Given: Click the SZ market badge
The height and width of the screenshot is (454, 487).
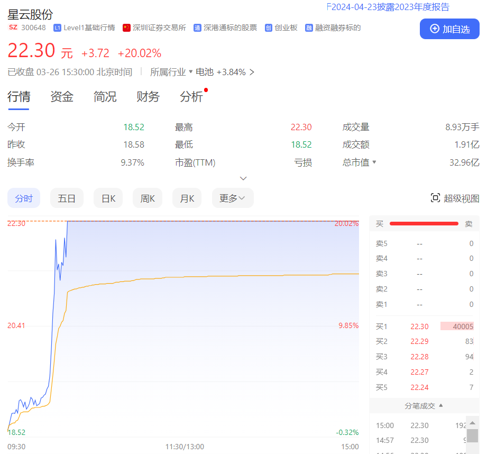Looking at the screenshot, I should 13,28.
